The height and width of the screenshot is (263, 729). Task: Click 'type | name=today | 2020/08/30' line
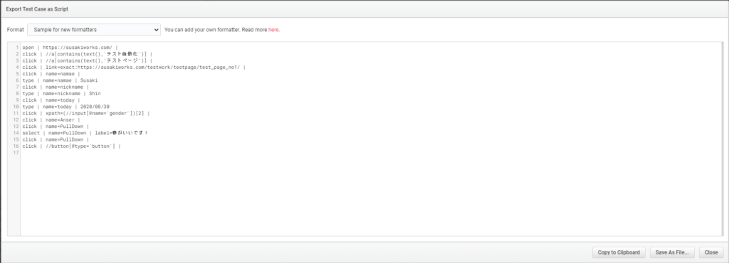(x=66, y=107)
